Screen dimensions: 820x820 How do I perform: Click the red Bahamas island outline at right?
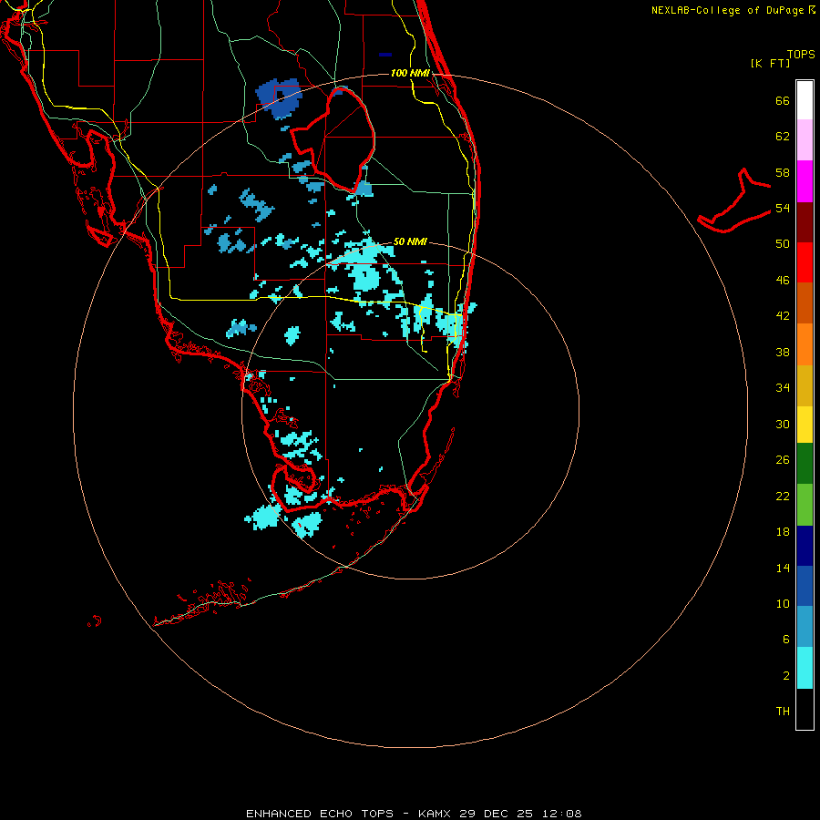coord(734,201)
